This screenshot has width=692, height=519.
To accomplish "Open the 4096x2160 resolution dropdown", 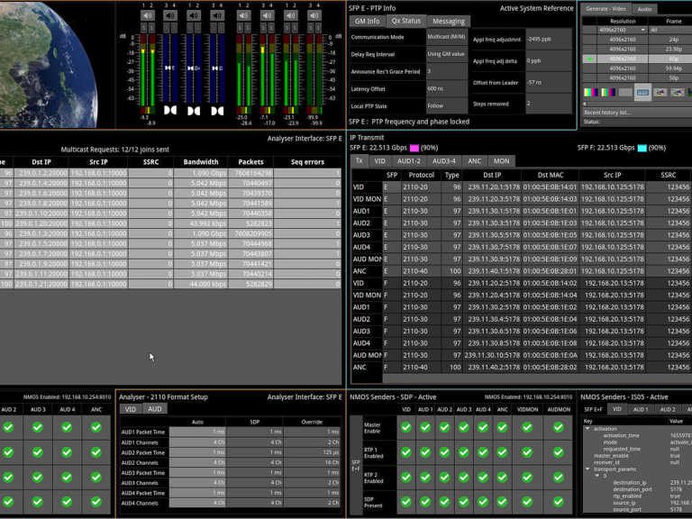I will click(x=623, y=30).
